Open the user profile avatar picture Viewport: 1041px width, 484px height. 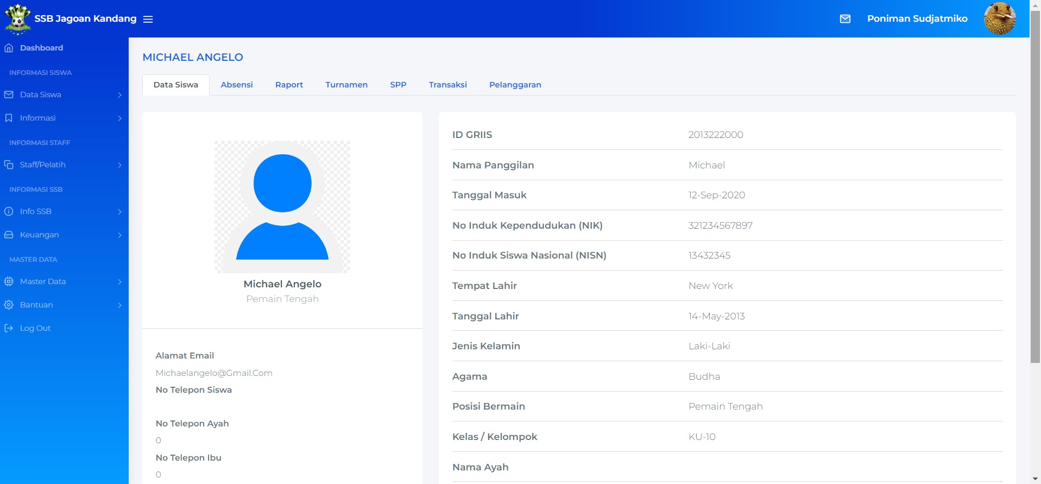[x=999, y=18]
